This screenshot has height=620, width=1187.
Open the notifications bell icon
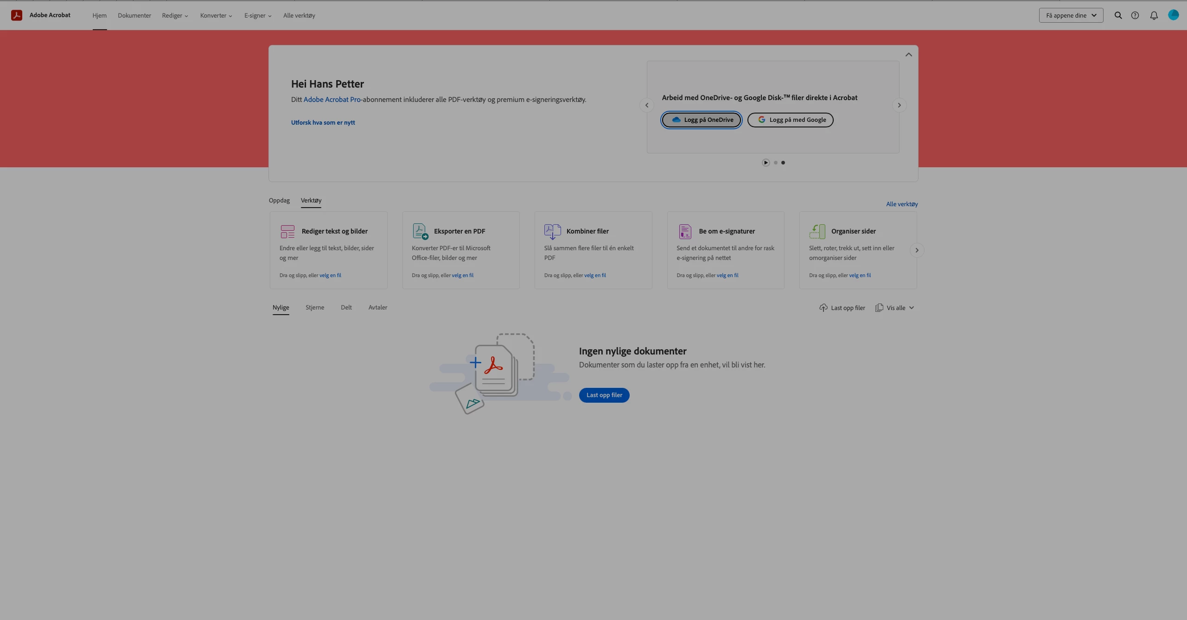click(1154, 15)
